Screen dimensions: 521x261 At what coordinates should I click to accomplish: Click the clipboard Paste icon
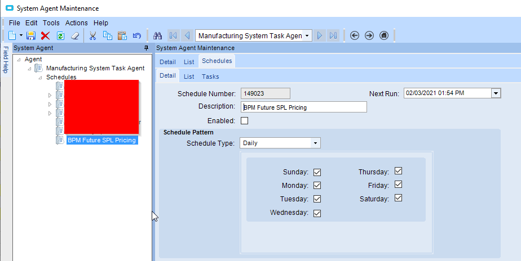[122, 35]
